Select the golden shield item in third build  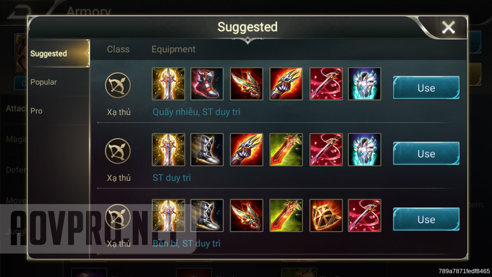point(326,215)
